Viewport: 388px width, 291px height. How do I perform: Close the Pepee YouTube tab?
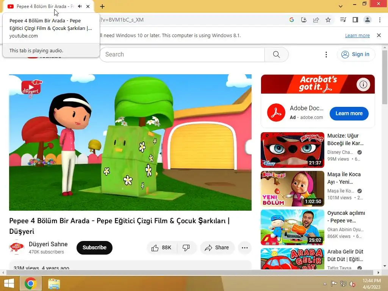[x=88, y=6]
